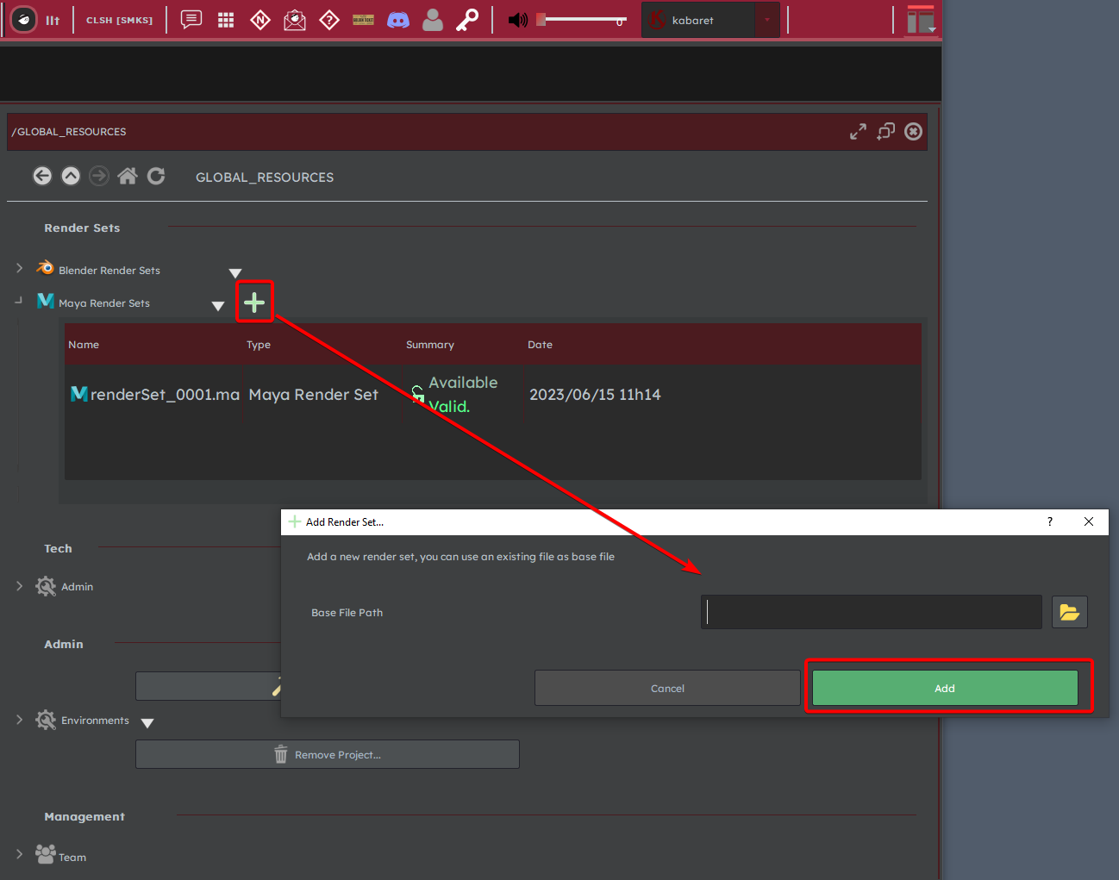
Task: Click the key icon in toolbar
Action: [467, 20]
